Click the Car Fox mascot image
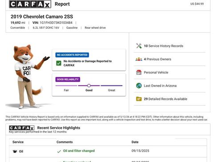The height and width of the screenshot is (162, 217). pos(28,77)
